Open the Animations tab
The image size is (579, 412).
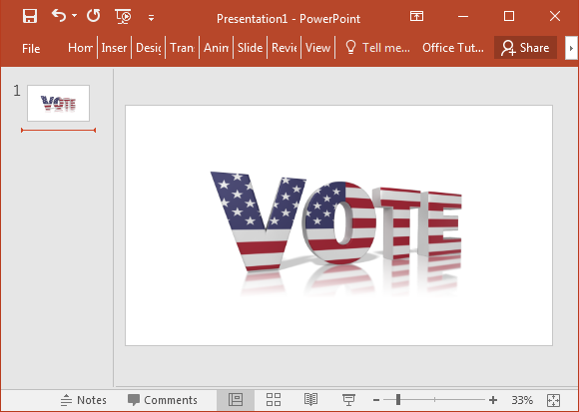tap(216, 48)
